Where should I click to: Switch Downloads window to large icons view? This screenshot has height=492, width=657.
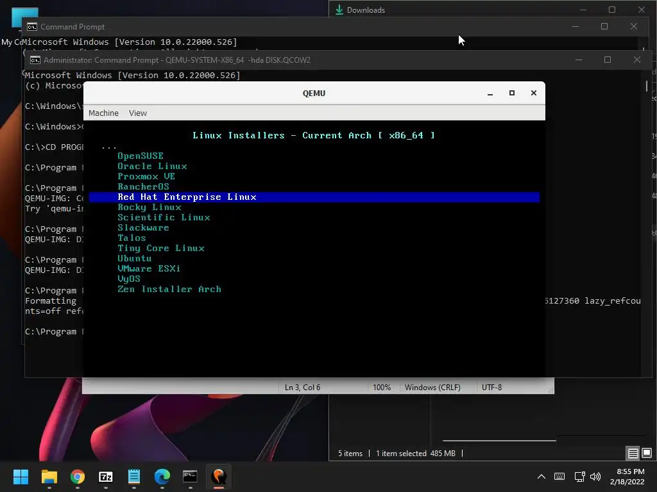coord(647,453)
